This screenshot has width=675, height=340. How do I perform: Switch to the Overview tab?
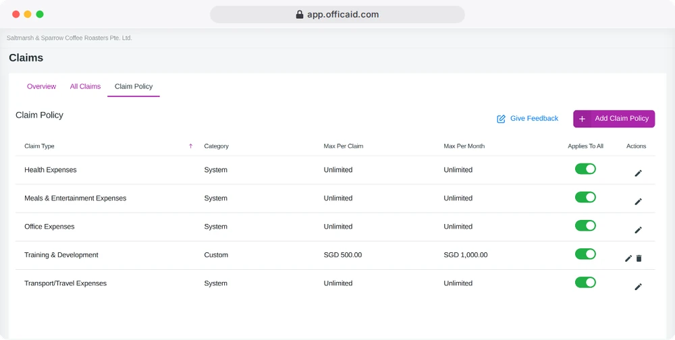tap(41, 86)
